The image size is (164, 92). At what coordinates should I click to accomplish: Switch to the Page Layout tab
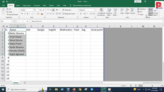pyautogui.click(x=27, y=5)
